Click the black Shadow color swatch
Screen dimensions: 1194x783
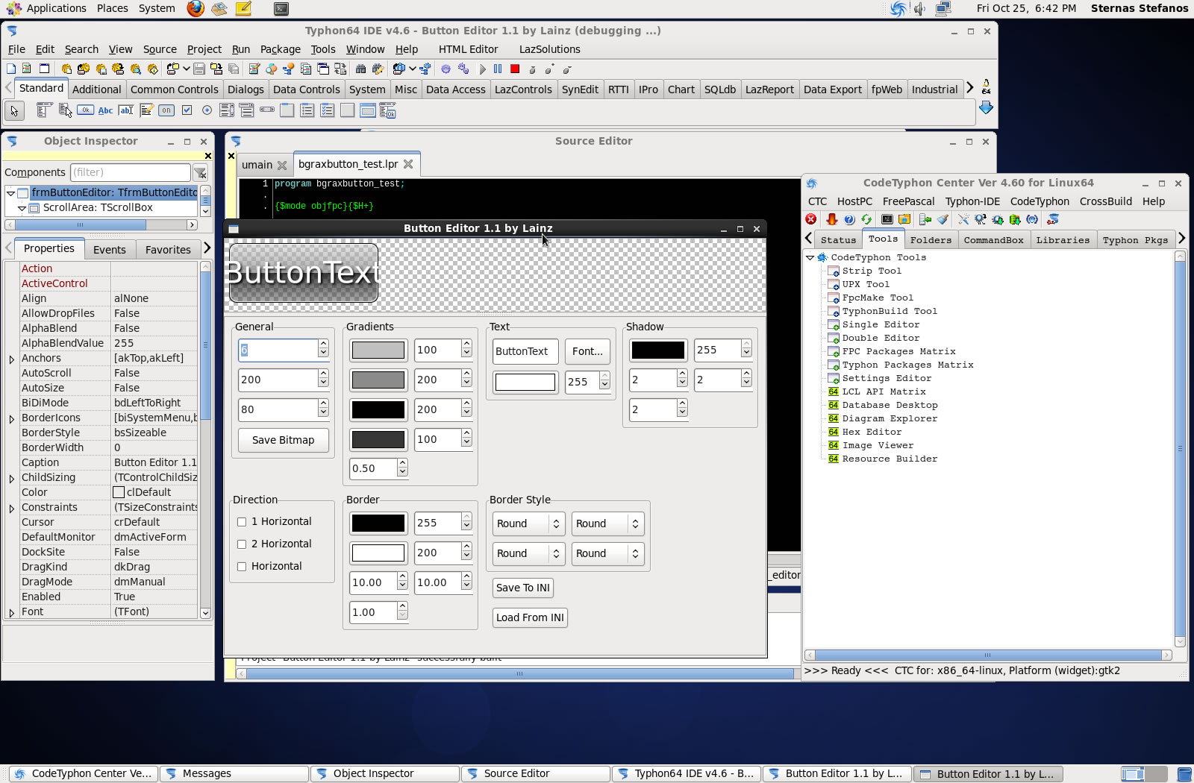point(657,350)
